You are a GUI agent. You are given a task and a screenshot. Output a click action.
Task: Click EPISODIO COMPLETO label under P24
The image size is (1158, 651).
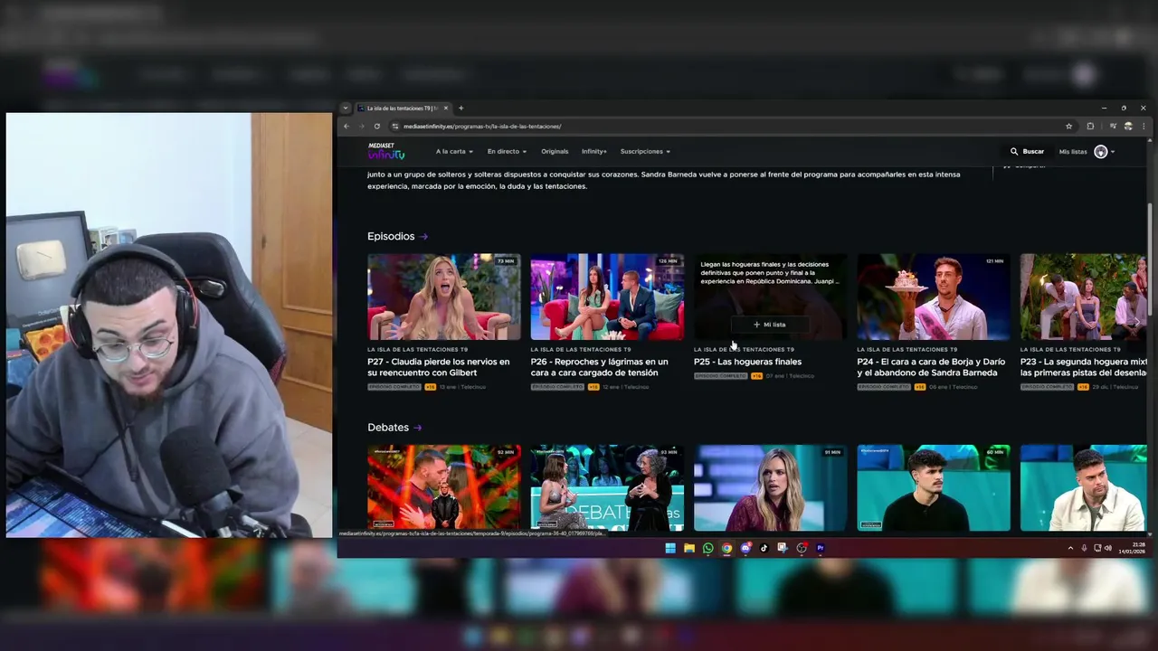(884, 387)
